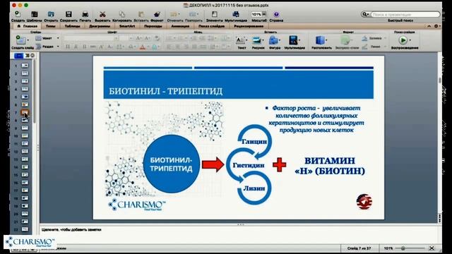Click the blue БИОТИНИЛ-ТРИПЕПТИД circle shape
This screenshot has height=254, width=452.
point(171,164)
